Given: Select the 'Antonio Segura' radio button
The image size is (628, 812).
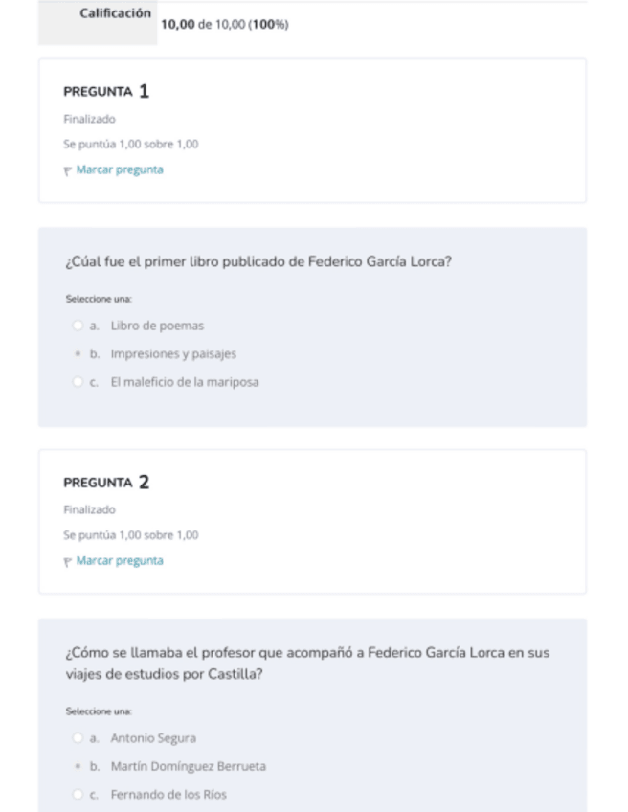Looking at the screenshot, I should pos(78,738).
